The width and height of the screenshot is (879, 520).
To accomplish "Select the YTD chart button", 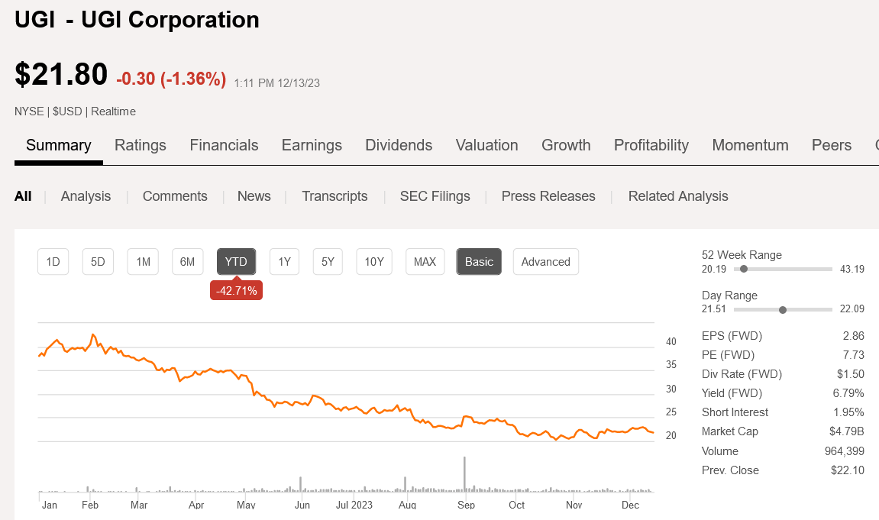I will coord(236,261).
